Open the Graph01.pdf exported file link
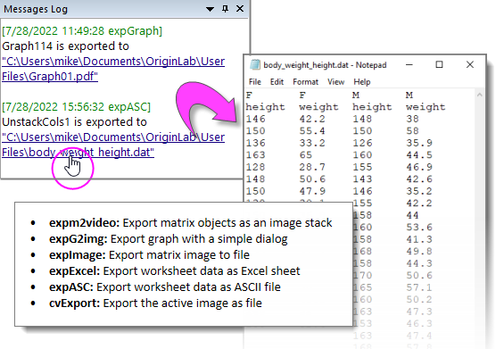Image resolution: width=504 pixels, height=349 pixels. click(113, 69)
